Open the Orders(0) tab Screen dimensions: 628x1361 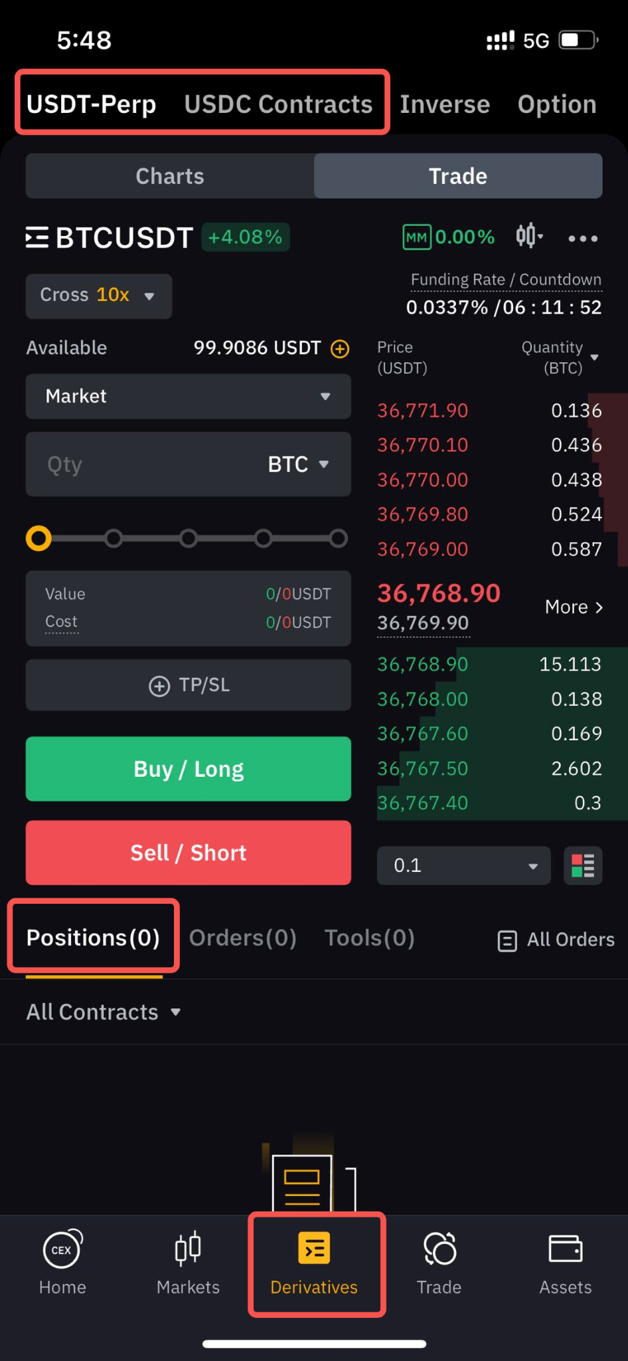tap(243, 938)
